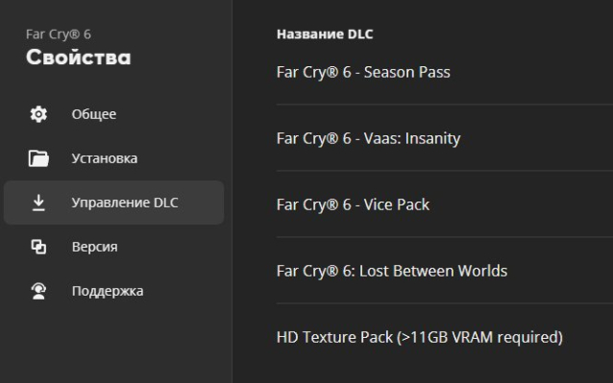The height and width of the screenshot is (383, 613).
Task: Click the overlapping squares icon beside Версия
Action: pos(38,247)
